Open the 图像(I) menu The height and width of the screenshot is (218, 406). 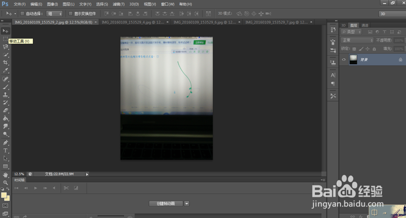point(52,4)
